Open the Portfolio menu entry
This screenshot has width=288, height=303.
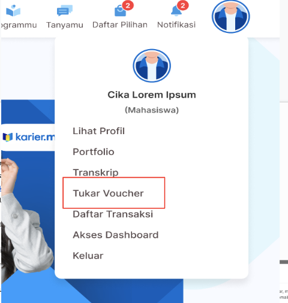[94, 152]
